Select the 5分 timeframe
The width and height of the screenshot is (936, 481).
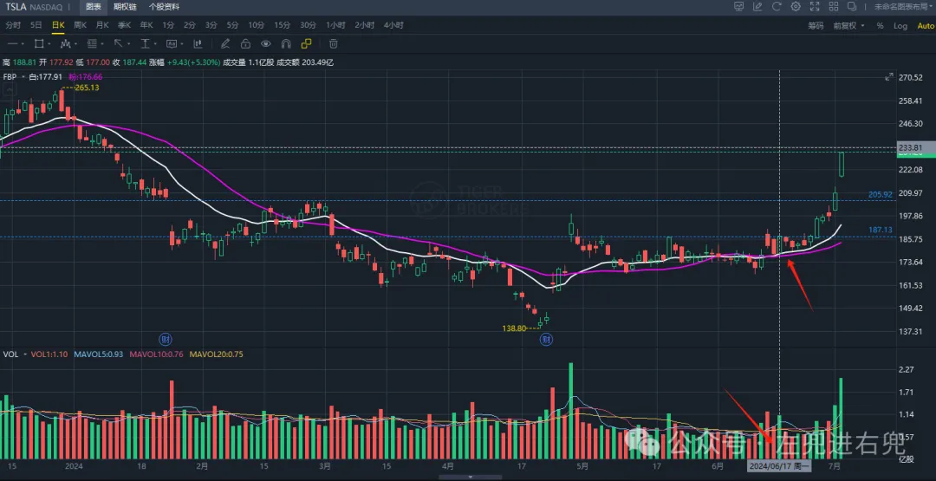(232, 26)
